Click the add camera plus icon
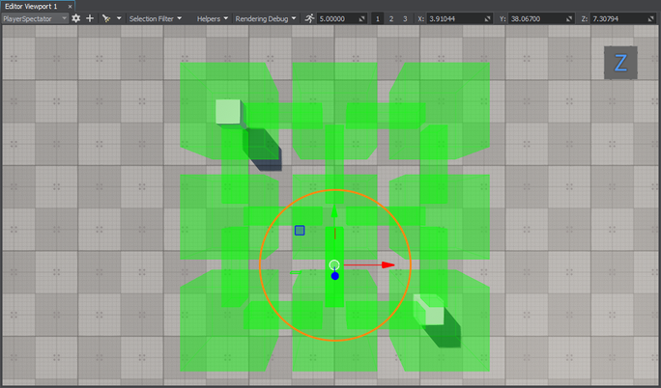The height and width of the screenshot is (388, 661). tap(90, 18)
